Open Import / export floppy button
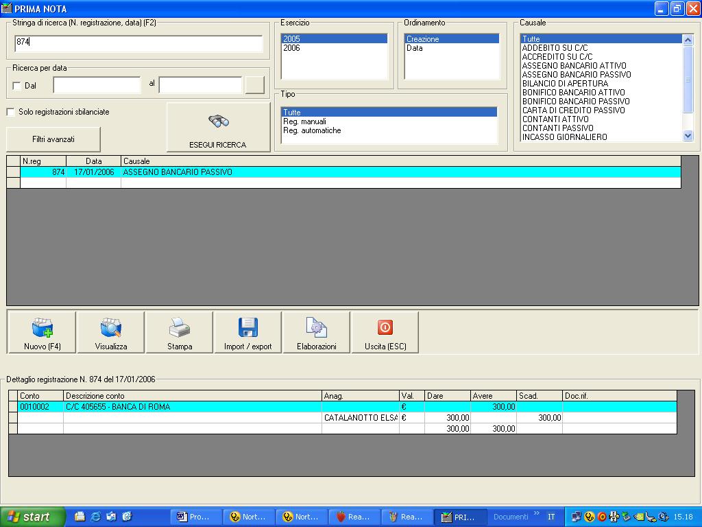 [x=248, y=333]
